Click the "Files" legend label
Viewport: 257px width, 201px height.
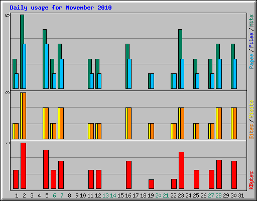[251, 40]
